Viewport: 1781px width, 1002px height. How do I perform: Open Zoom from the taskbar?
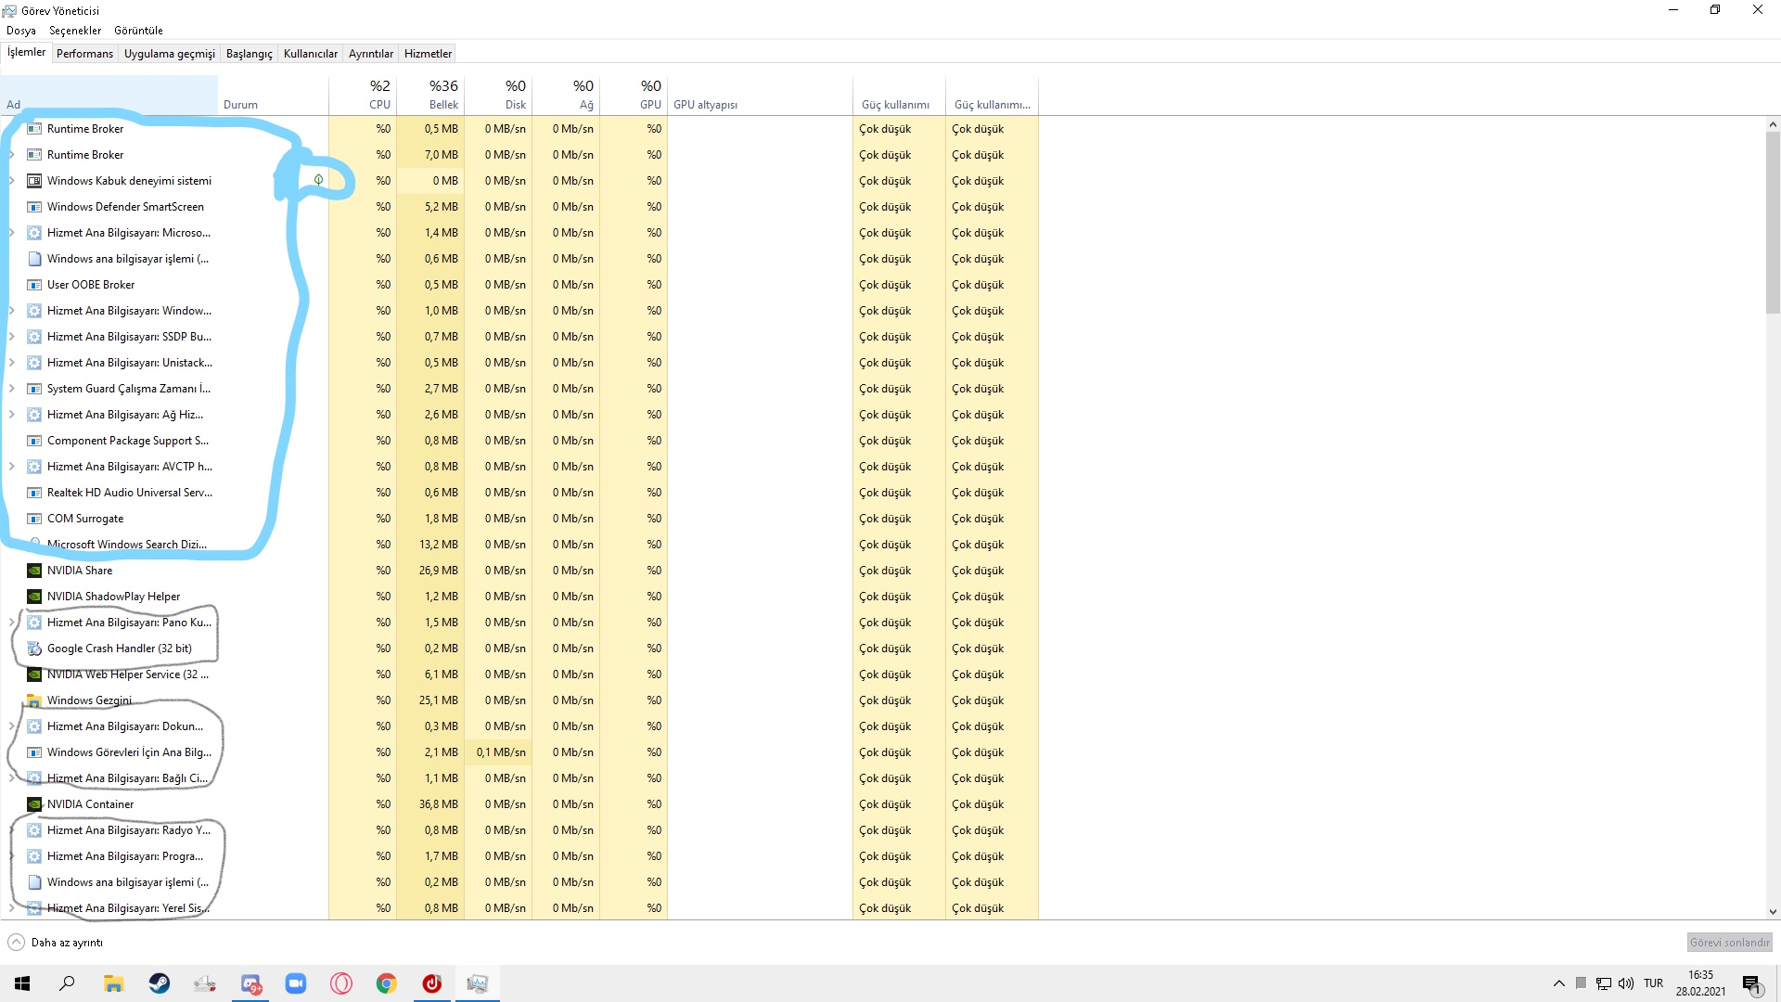pos(296,983)
